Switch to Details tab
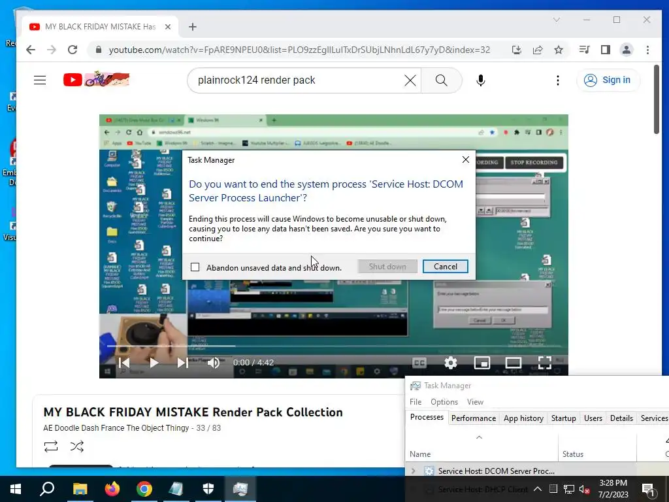 (x=621, y=418)
